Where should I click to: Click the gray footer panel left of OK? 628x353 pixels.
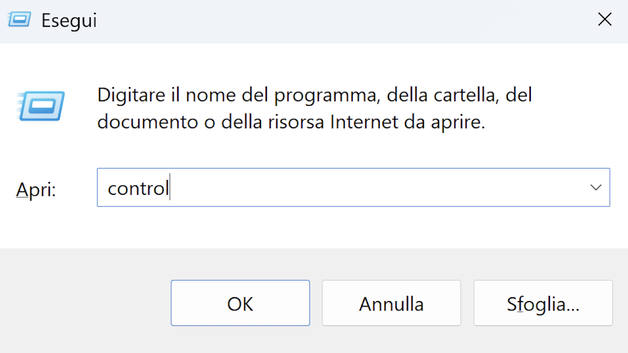[84, 302]
